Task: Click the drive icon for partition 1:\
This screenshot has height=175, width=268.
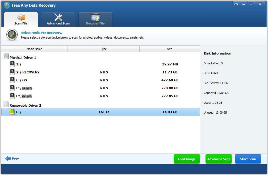Action: tap(12, 64)
